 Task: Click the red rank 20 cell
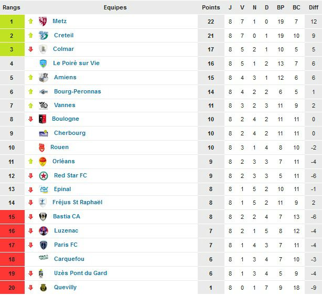pyautogui.click(x=12, y=288)
